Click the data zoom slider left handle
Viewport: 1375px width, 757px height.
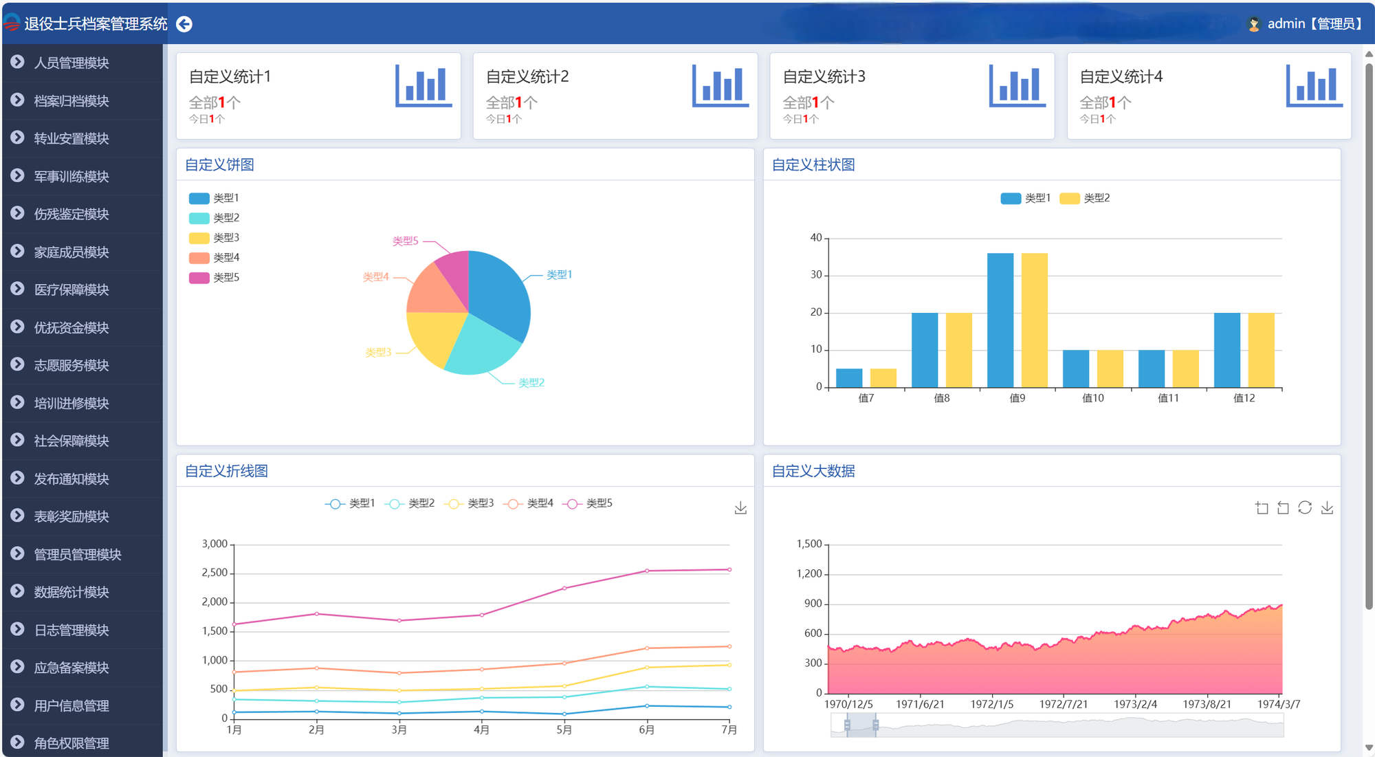click(847, 725)
